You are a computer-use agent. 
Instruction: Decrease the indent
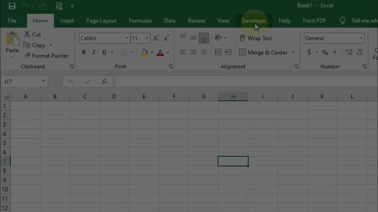pos(218,52)
